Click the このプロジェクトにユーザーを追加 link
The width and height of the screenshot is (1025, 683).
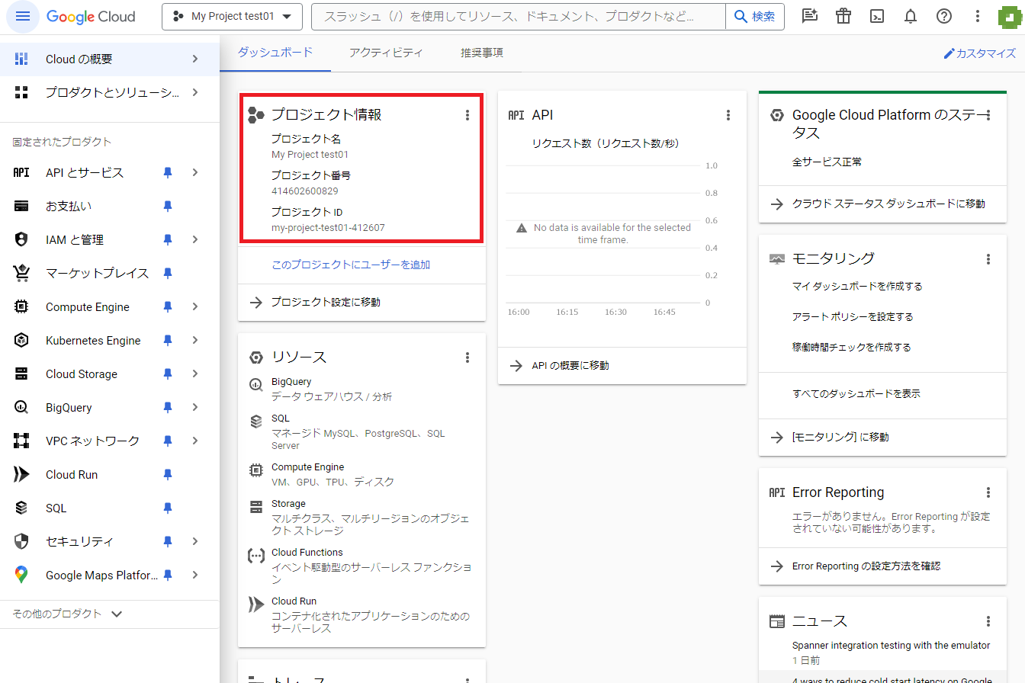click(x=351, y=265)
